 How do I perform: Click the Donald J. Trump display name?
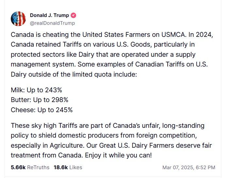pos(49,15)
